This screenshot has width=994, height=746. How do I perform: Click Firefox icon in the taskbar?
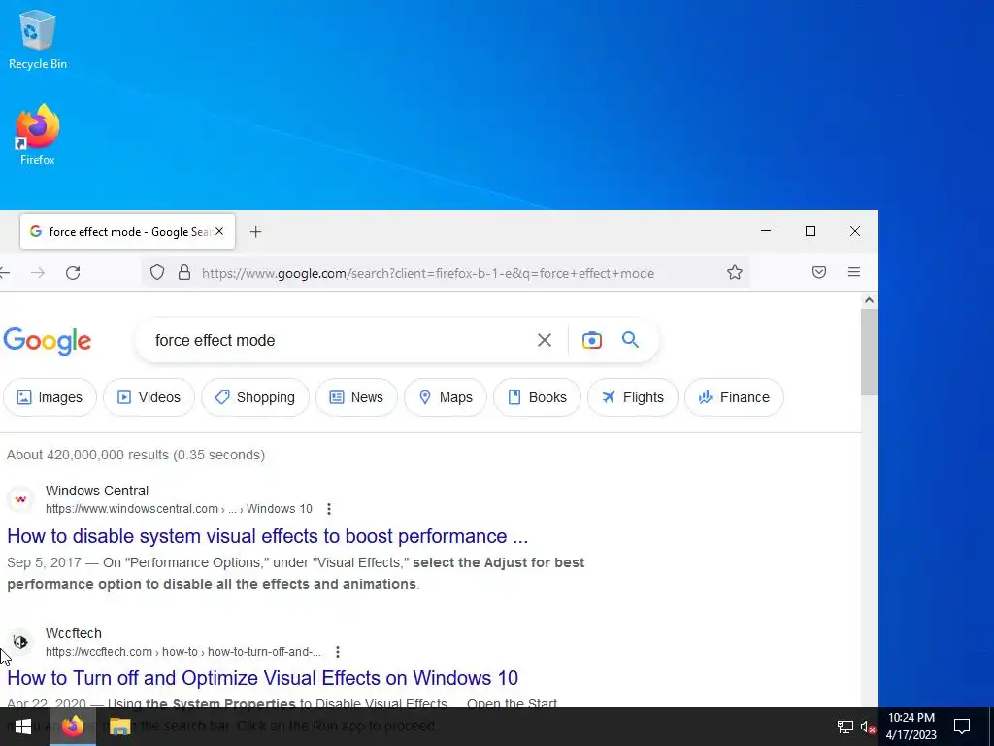click(72, 727)
